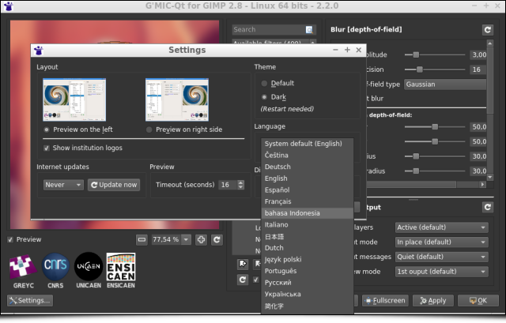Screen dimensions: 506x323
Task: Click Preview on right side layout thumbnail
Action: (177, 100)
